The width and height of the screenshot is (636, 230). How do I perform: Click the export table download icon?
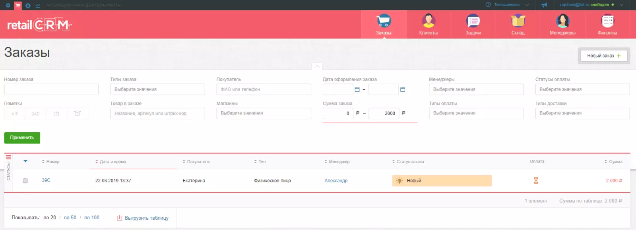coord(119,218)
